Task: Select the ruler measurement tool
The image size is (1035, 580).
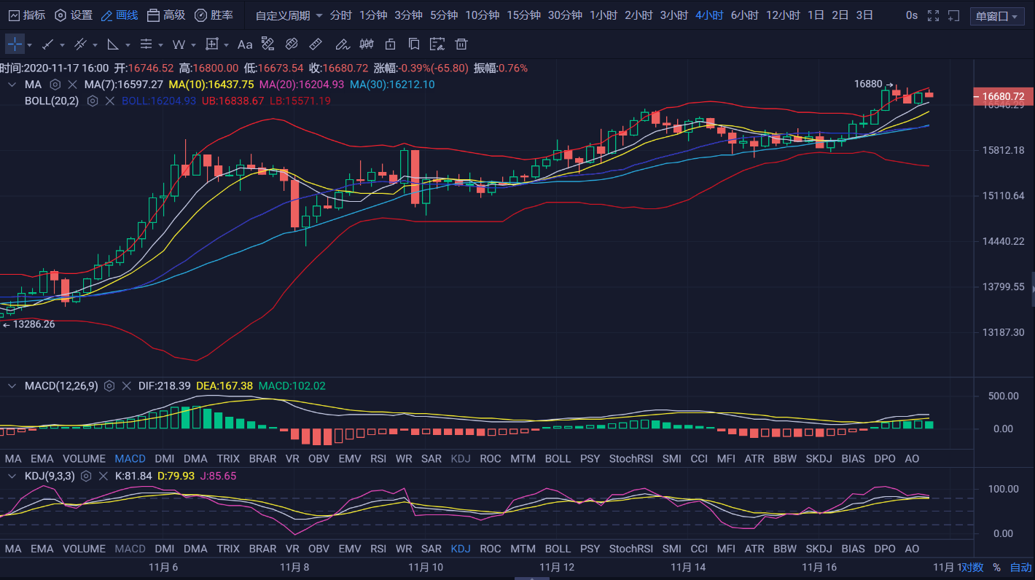Action: [x=315, y=44]
